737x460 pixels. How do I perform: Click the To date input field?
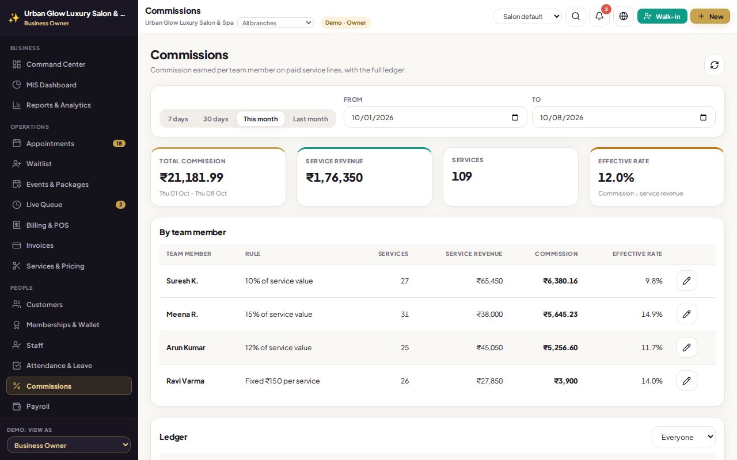(624, 117)
